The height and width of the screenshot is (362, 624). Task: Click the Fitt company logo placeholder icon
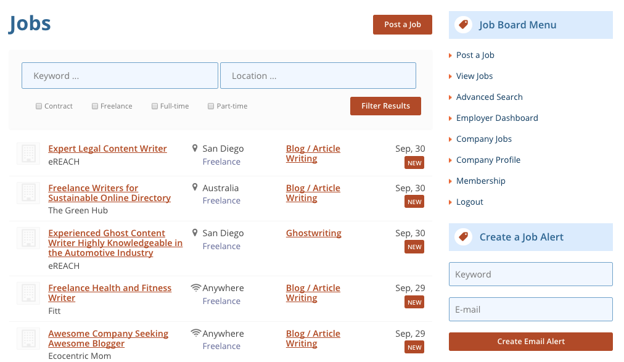pyautogui.click(x=28, y=293)
